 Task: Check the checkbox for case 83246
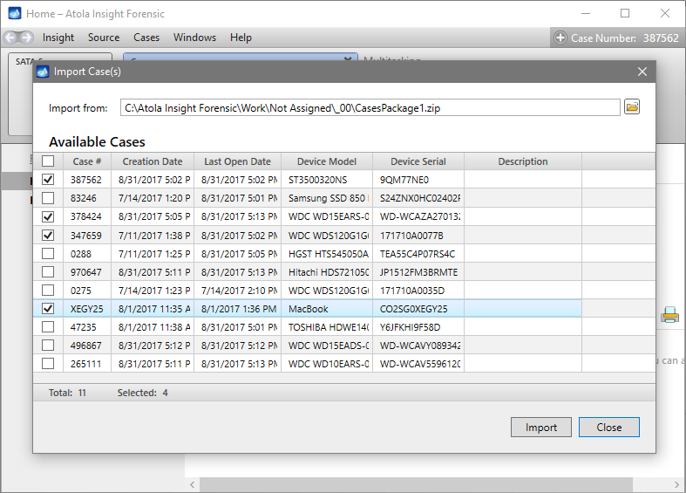coord(48,198)
